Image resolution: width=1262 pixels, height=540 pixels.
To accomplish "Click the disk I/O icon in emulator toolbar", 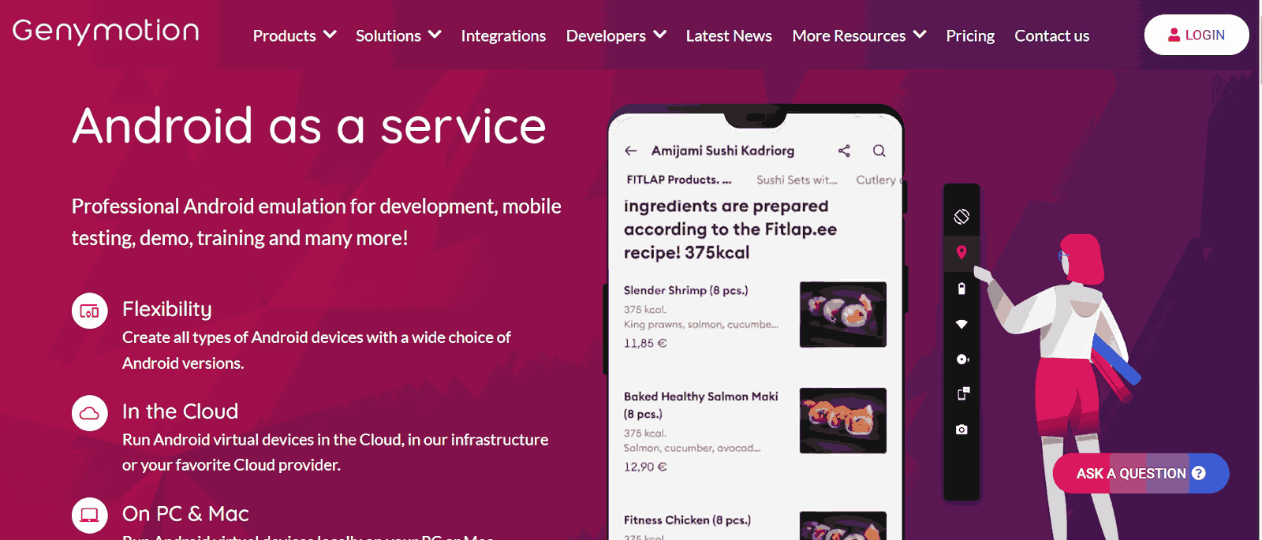I will (962, 359).
